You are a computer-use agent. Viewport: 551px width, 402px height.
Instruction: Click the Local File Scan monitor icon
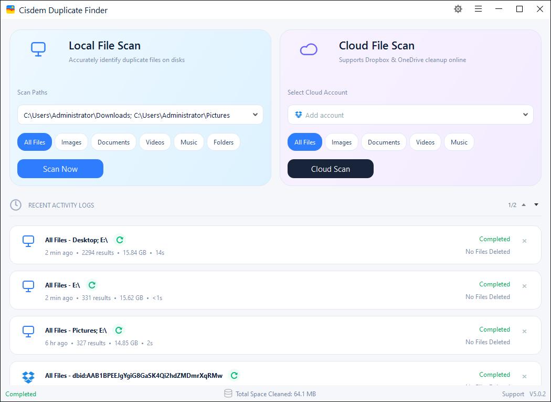[38, 49]
